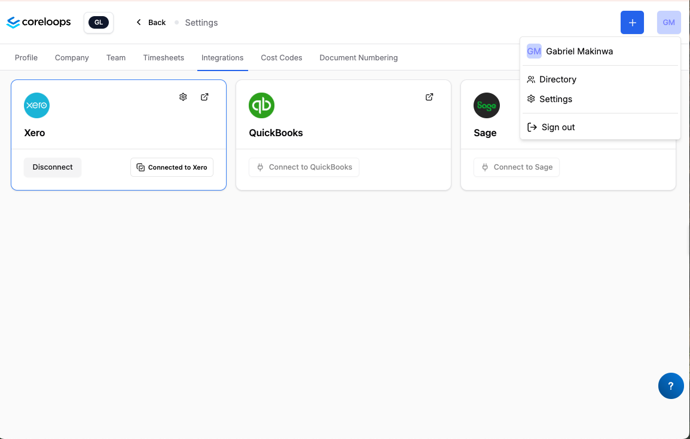Connect to QuickBooks

click(304, 167)
